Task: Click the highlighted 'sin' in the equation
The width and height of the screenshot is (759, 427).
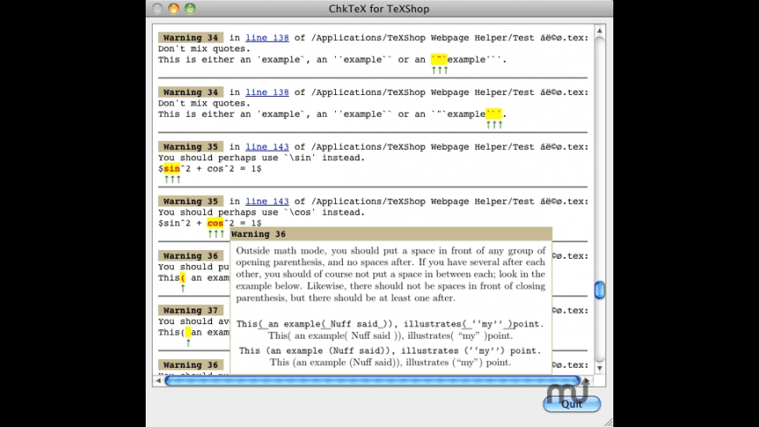Action: (x=172, y=169)
